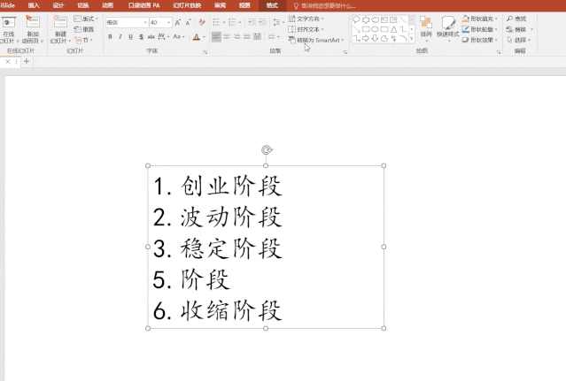Click the clear formatting eraser icon
Viewport: 566px width, 381px height.
(x=202, y=22)
